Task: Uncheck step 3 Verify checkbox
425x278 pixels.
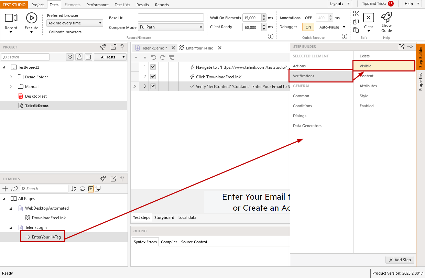Action: click(x=153, y=86)
